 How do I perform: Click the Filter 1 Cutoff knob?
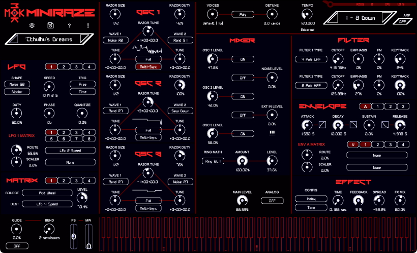(337, 58)
